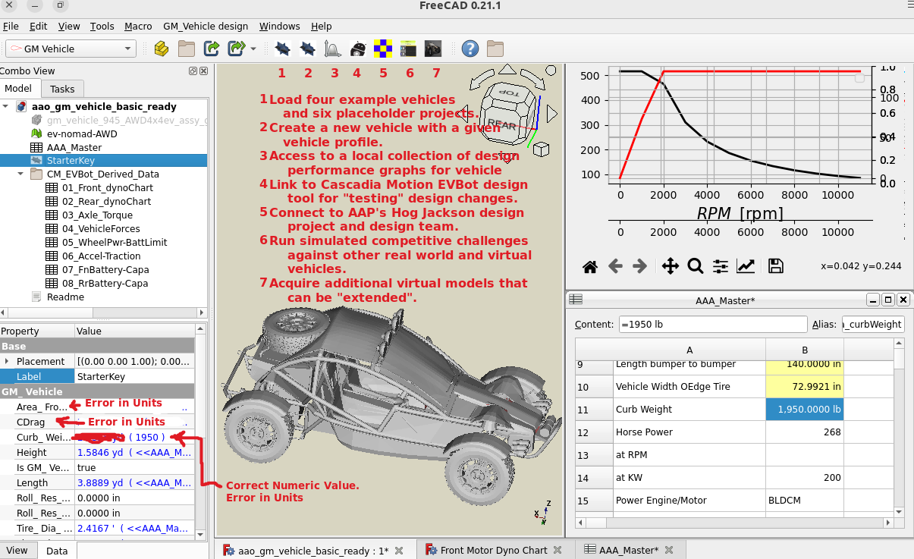Open configure subplots sliders icon
The height and width of the screenshot is (559, 914).
[721, 266]
